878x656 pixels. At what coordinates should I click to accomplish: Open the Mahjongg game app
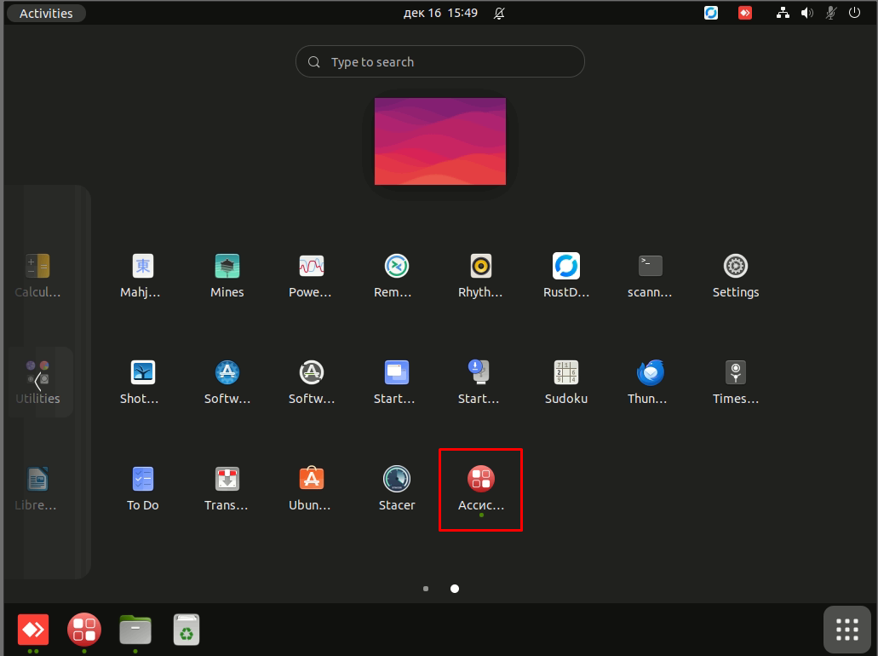143,267
